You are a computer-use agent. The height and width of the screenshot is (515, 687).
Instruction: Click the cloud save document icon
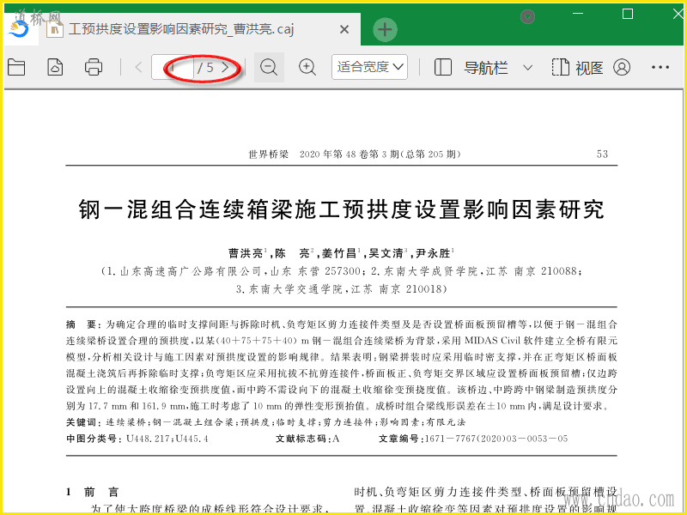55,68
